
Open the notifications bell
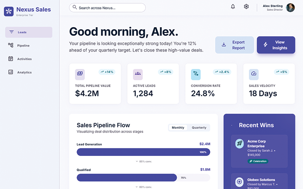pos(233,7)
